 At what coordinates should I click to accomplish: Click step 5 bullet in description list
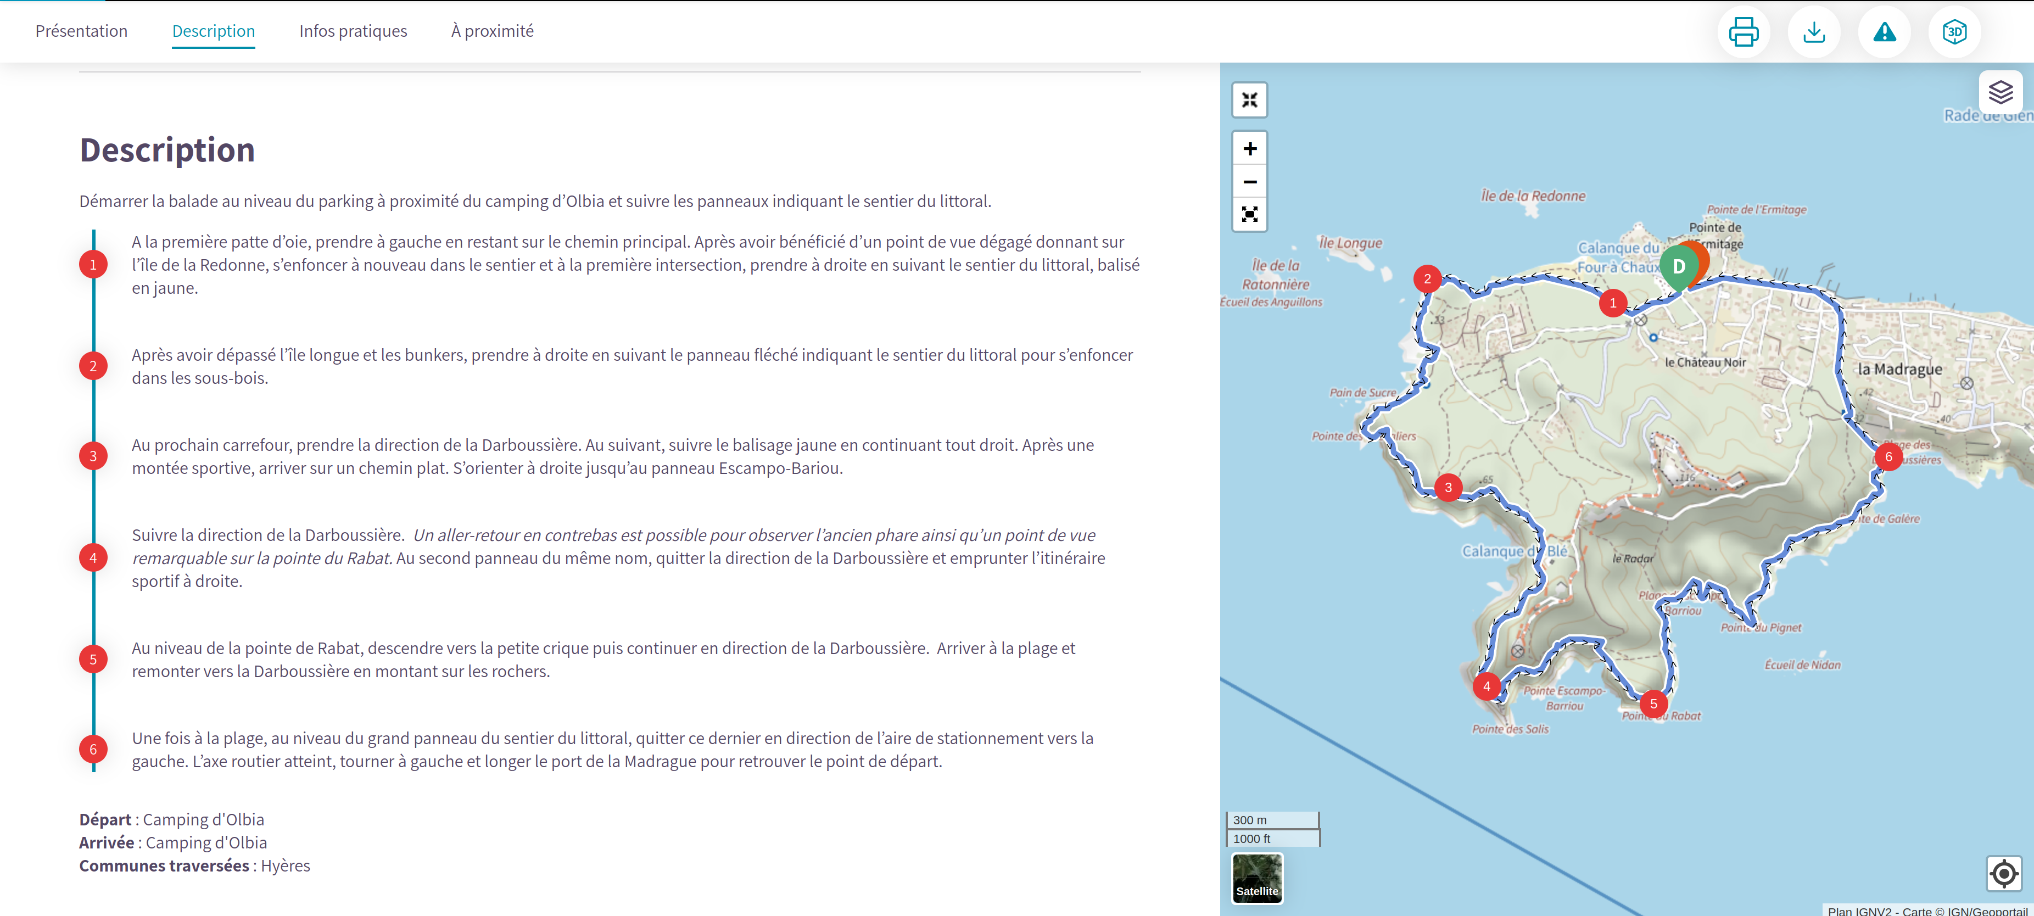93,660
